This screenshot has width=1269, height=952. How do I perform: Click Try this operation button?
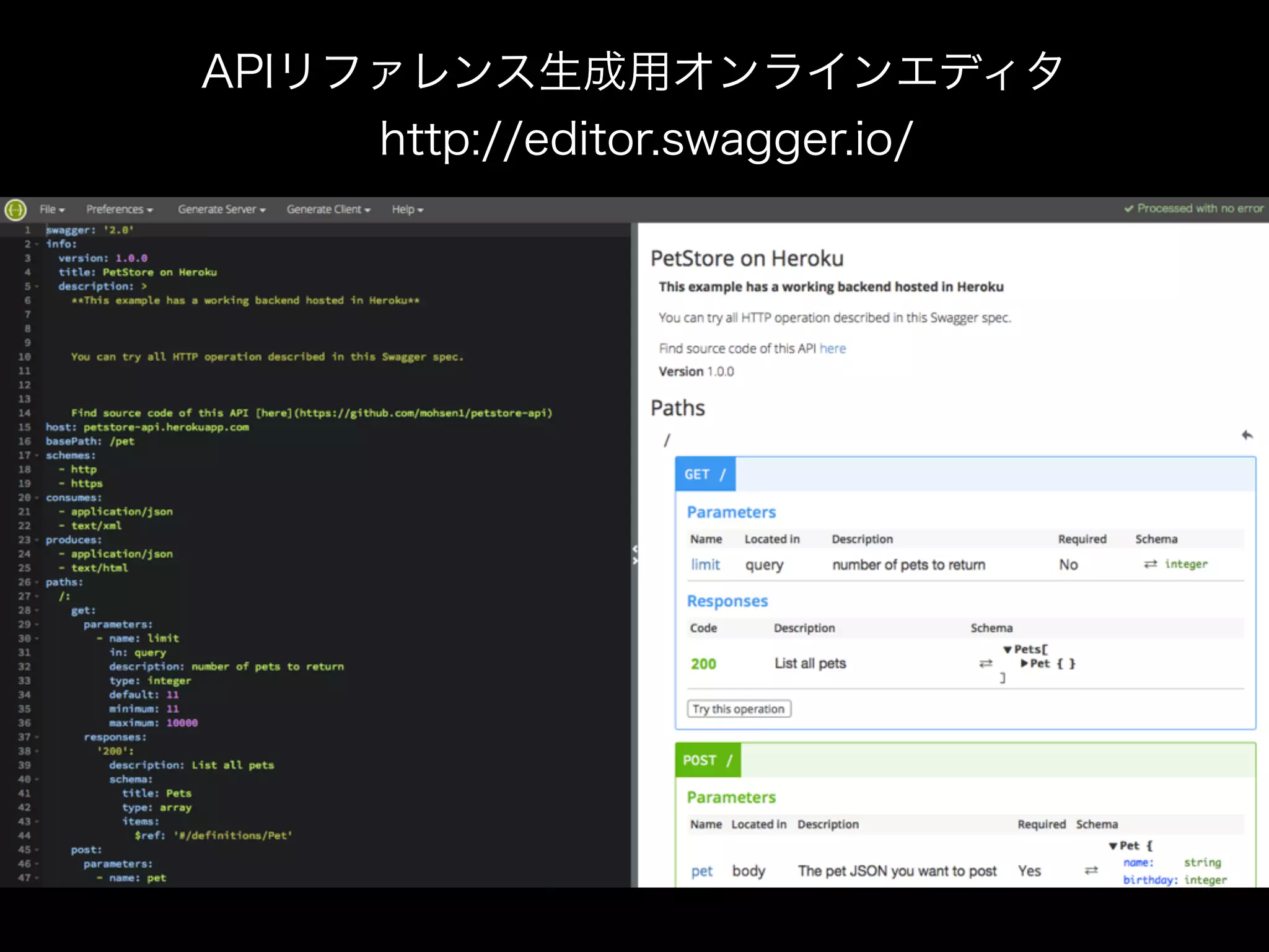tap(739, 708)
